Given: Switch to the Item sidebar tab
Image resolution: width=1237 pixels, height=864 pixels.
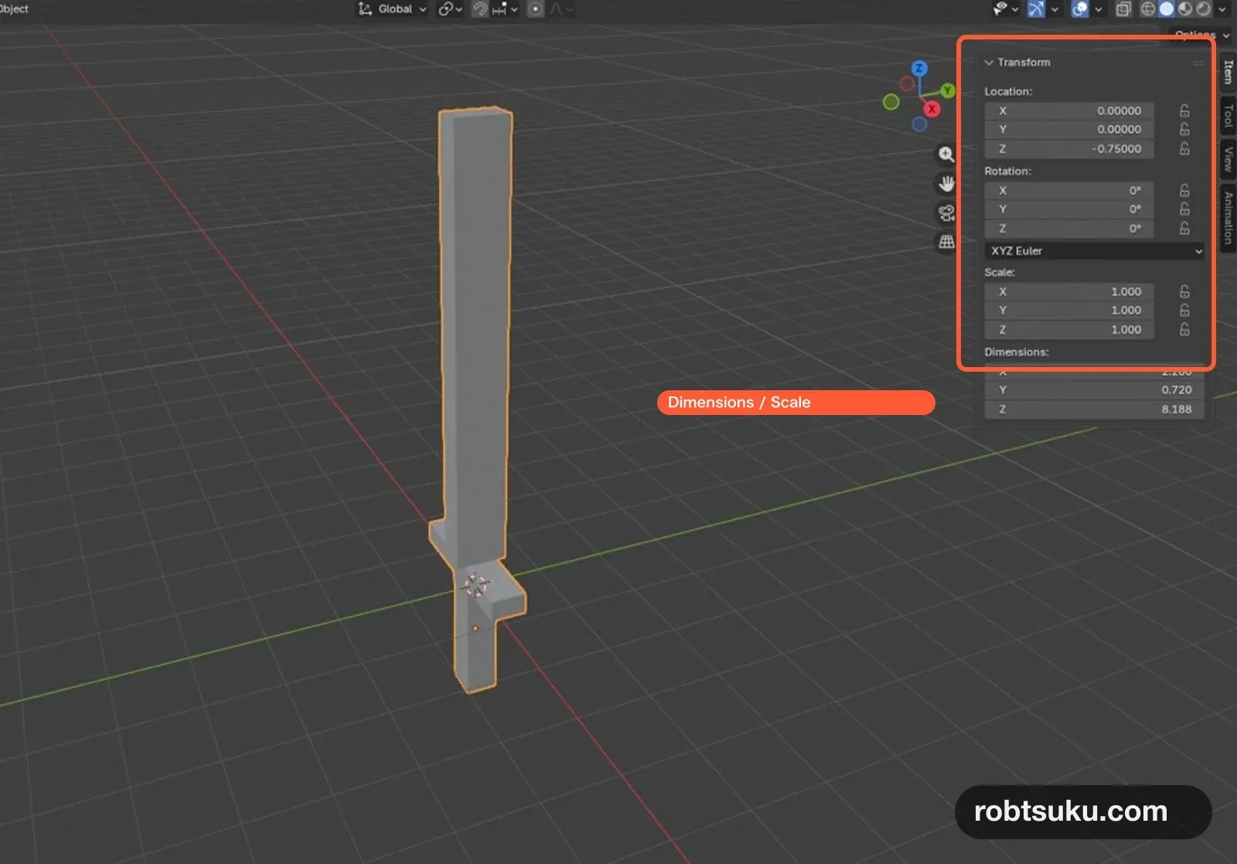Looking at the screenshot, I should point(1228,73).
